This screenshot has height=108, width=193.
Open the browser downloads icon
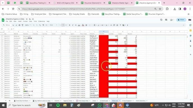tap(174, 9)
